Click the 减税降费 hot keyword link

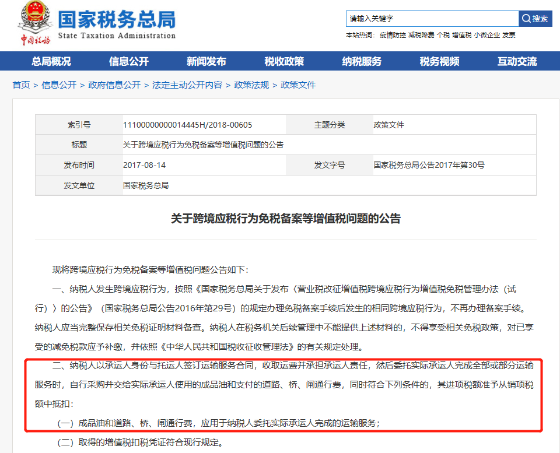point(421,35)
